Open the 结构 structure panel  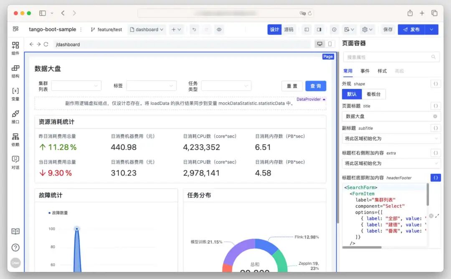click(x=15, y=71)
